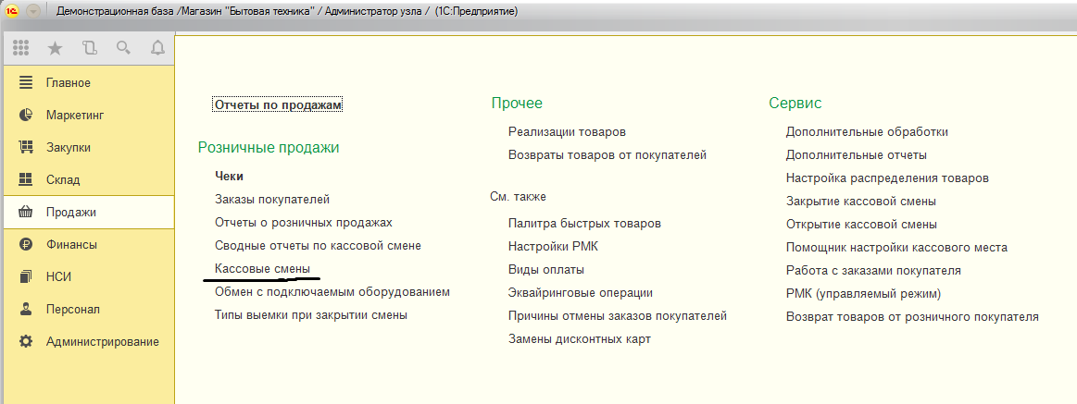This screenshot has height=404, width=1077.
Task: Click the Администрирование gear icon
Action: (26, 341)
